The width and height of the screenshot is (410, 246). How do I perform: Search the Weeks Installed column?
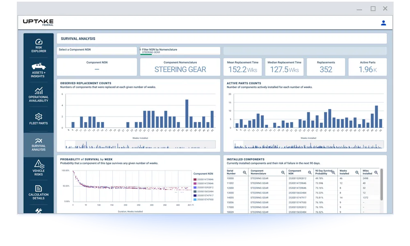point(357,173)
